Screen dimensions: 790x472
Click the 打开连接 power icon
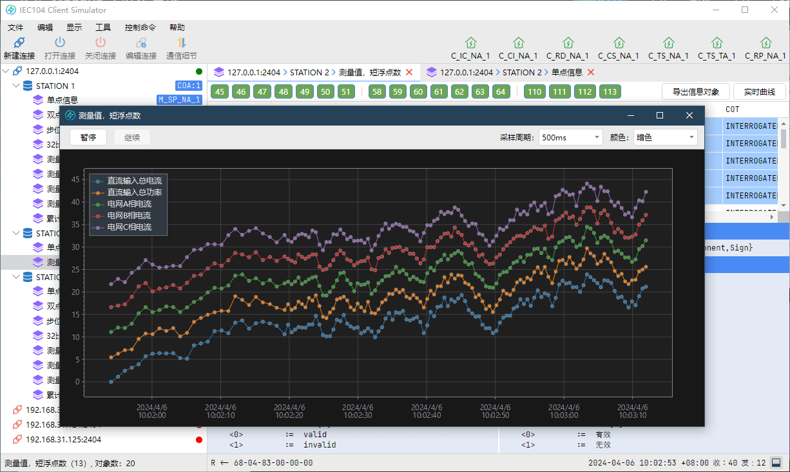point(60,43)
